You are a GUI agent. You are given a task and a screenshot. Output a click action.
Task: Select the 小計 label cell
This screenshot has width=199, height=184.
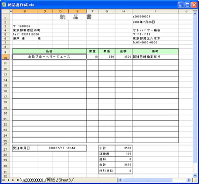[107, 148]
